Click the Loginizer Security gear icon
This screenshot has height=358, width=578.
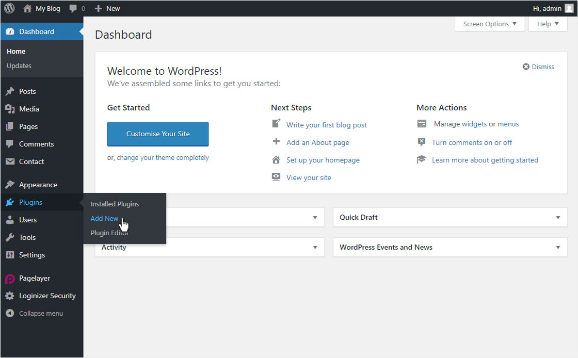(10, 296)
